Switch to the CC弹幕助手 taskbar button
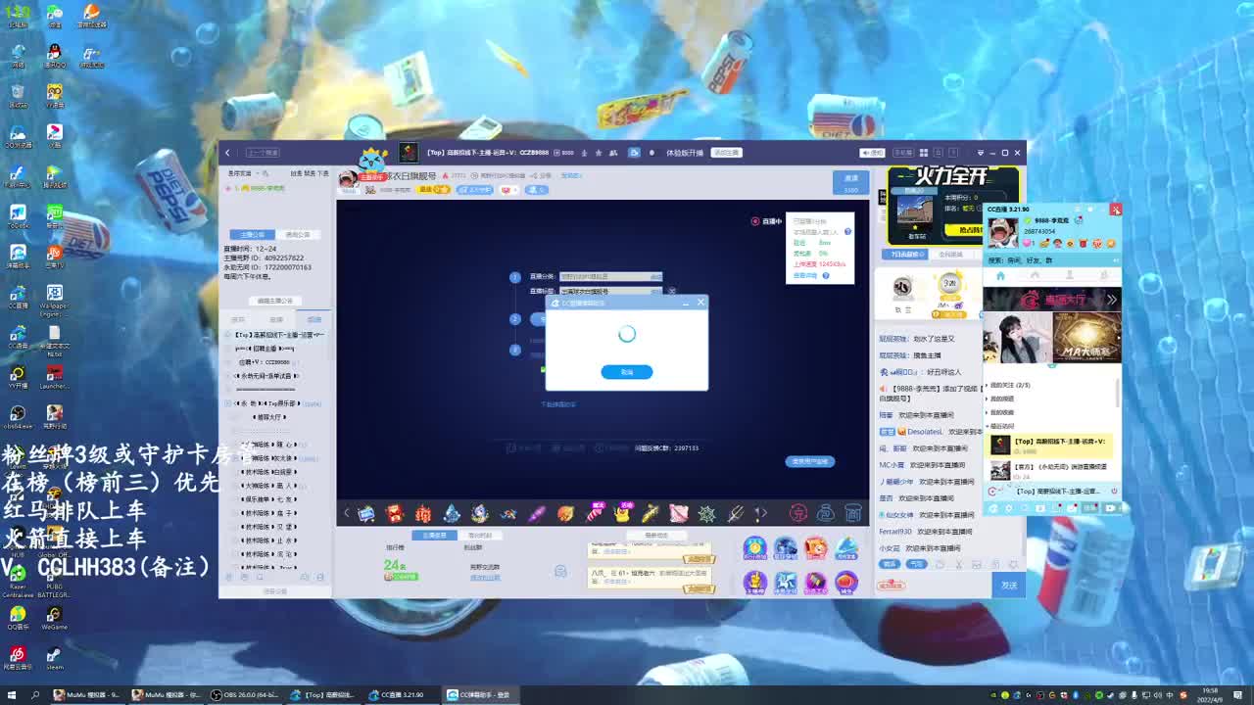This screenshot has width=1254, height=705. tap(480, 695)
